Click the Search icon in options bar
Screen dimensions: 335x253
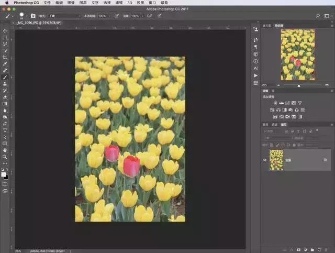(318, 16)
